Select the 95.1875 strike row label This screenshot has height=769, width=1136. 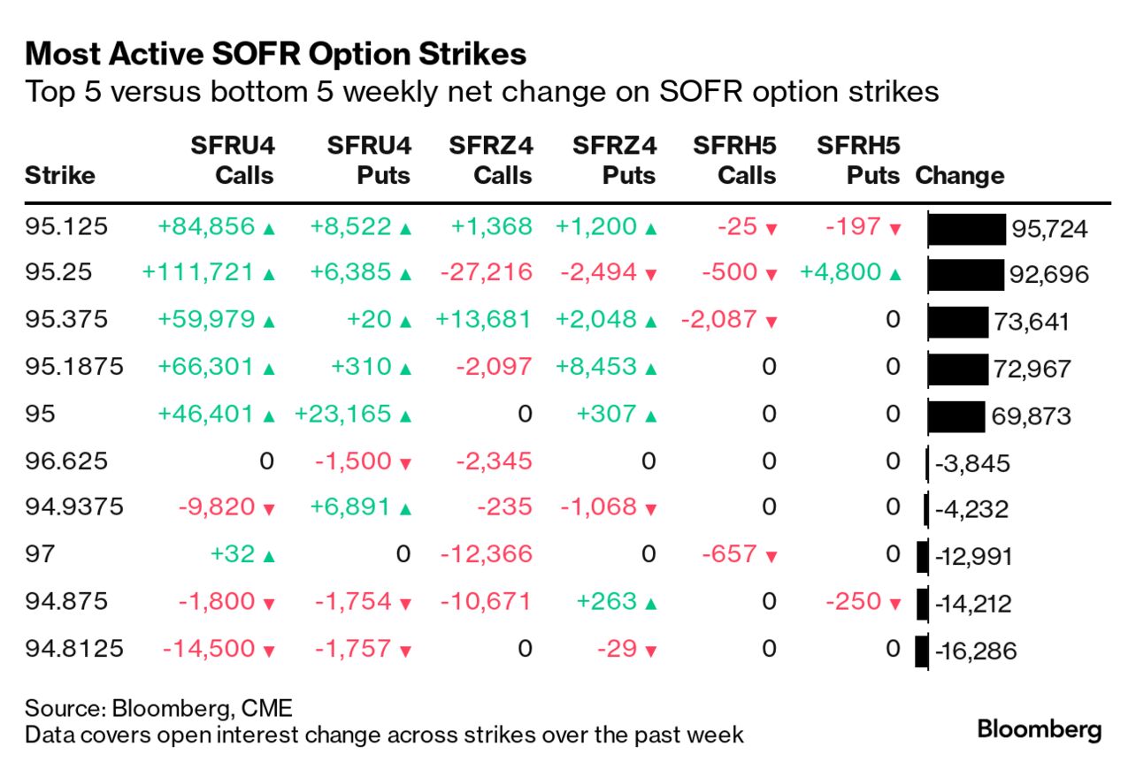(x=74, y=366)
